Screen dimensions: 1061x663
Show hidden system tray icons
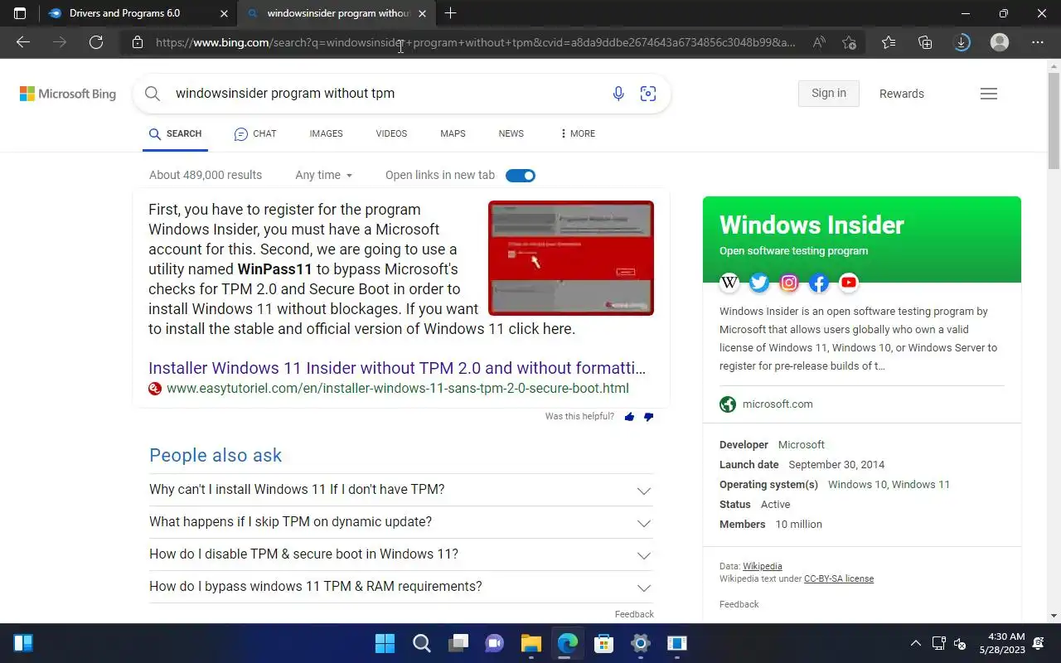915,643
